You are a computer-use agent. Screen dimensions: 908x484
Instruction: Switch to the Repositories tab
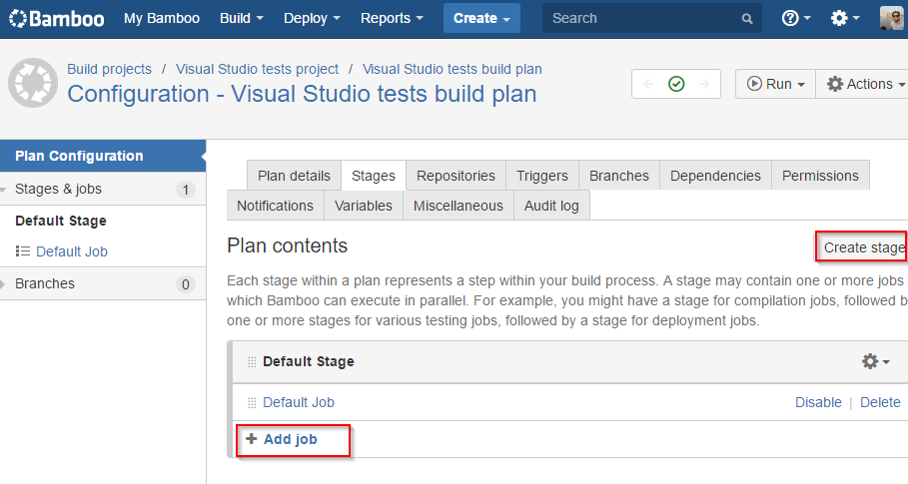point(455,176)
